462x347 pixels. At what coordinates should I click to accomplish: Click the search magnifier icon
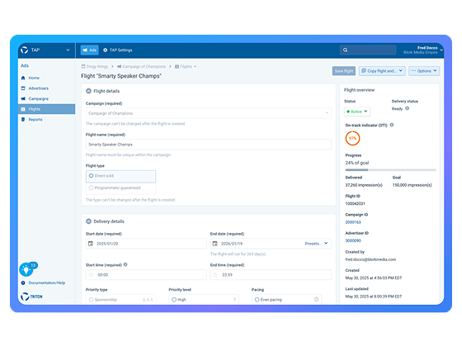pyautogui.click(x=345, y=50)
